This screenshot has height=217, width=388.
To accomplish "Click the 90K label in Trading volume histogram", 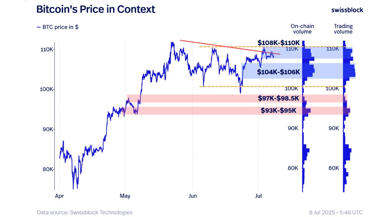I will [334, 128].
